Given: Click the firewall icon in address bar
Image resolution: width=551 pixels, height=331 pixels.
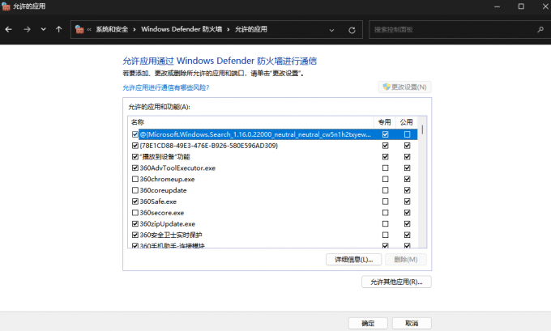Looking at the screenshot, I should [79, 29].
